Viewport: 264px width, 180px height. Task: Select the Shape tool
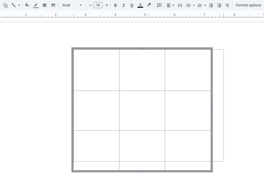tap(5, 5)
